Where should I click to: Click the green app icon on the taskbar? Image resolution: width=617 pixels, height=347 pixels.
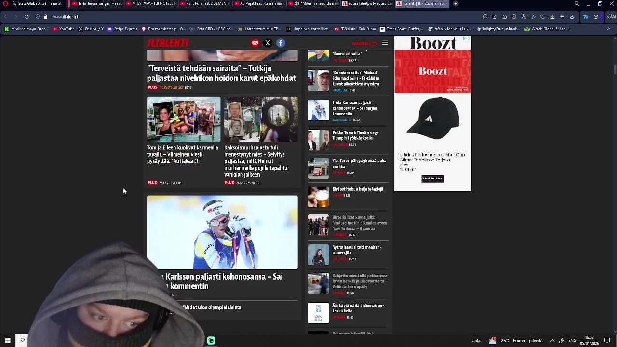[x=211, y=341]
